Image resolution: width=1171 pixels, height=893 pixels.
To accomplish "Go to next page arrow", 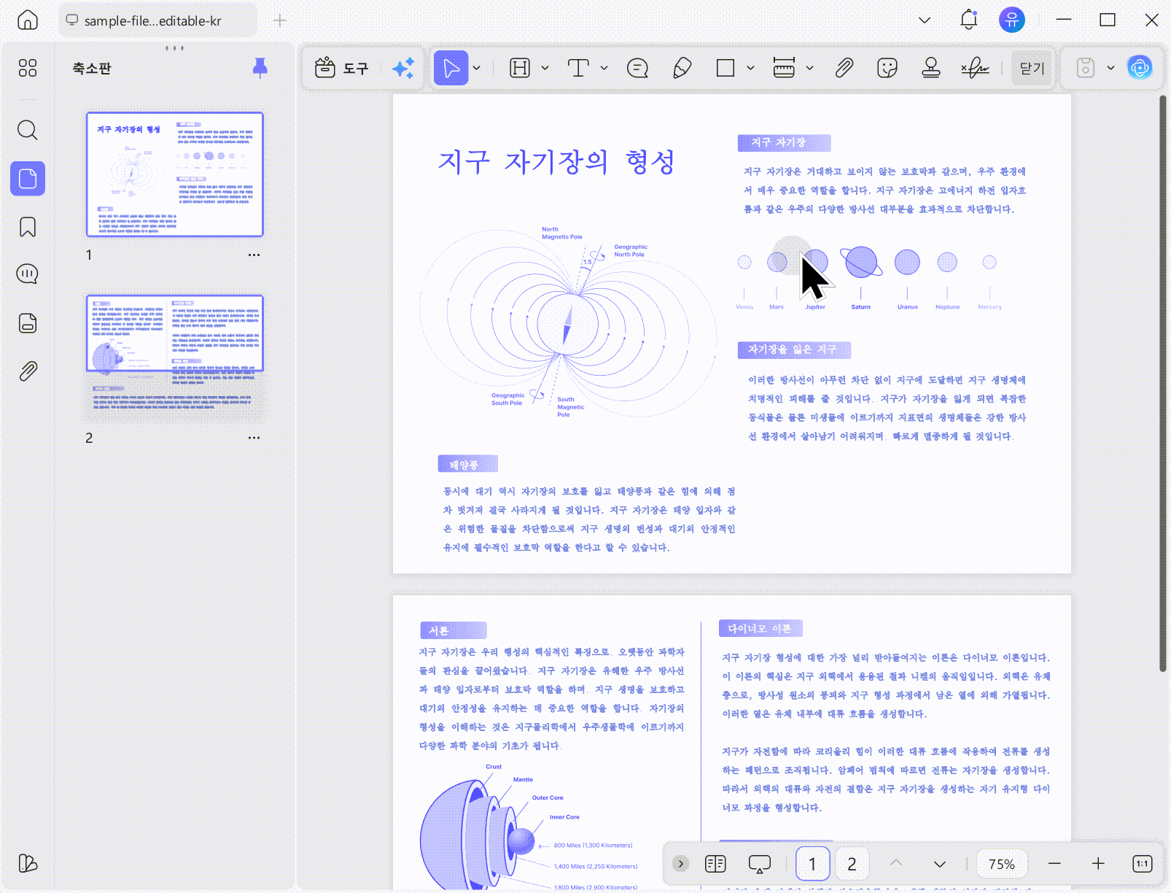I will (x=940, y=864).
